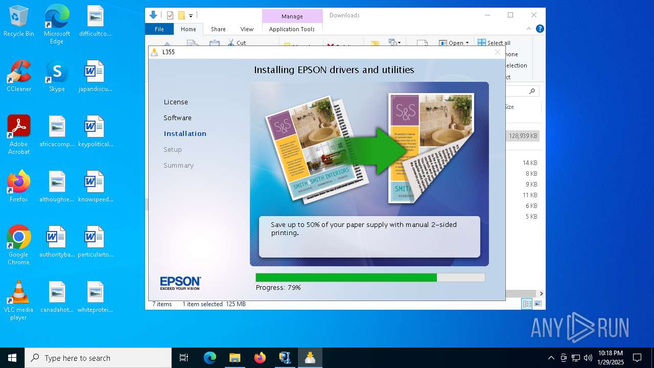Select the knowspeed... Word document
654x368 pixels.
(x=95, y=187)
